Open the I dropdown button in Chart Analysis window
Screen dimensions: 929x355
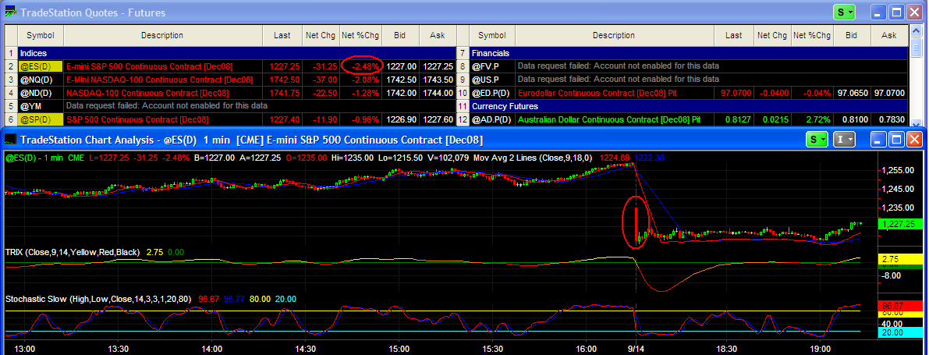844,140
